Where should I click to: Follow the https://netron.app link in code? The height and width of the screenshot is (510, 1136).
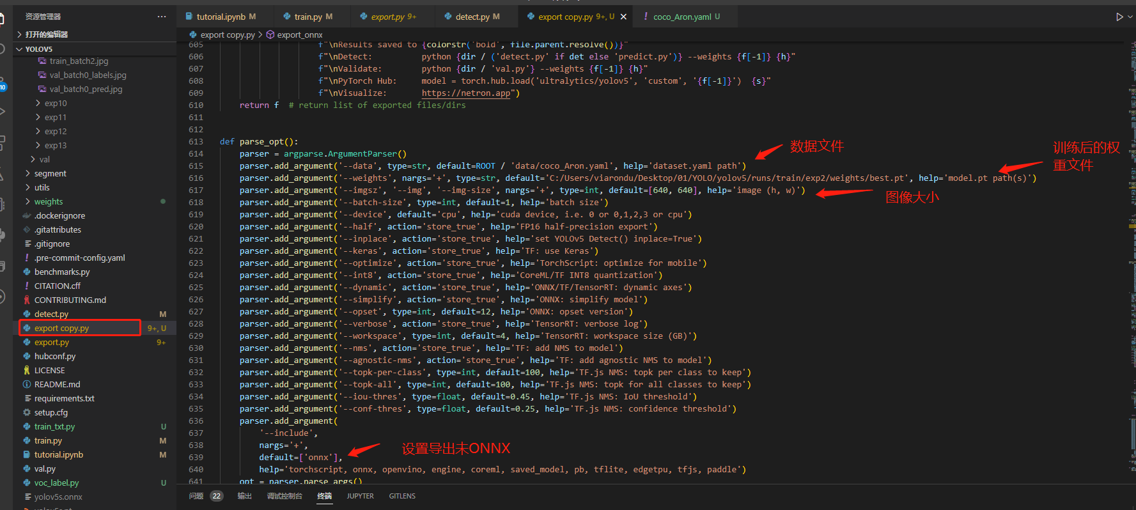coord(466,93)
